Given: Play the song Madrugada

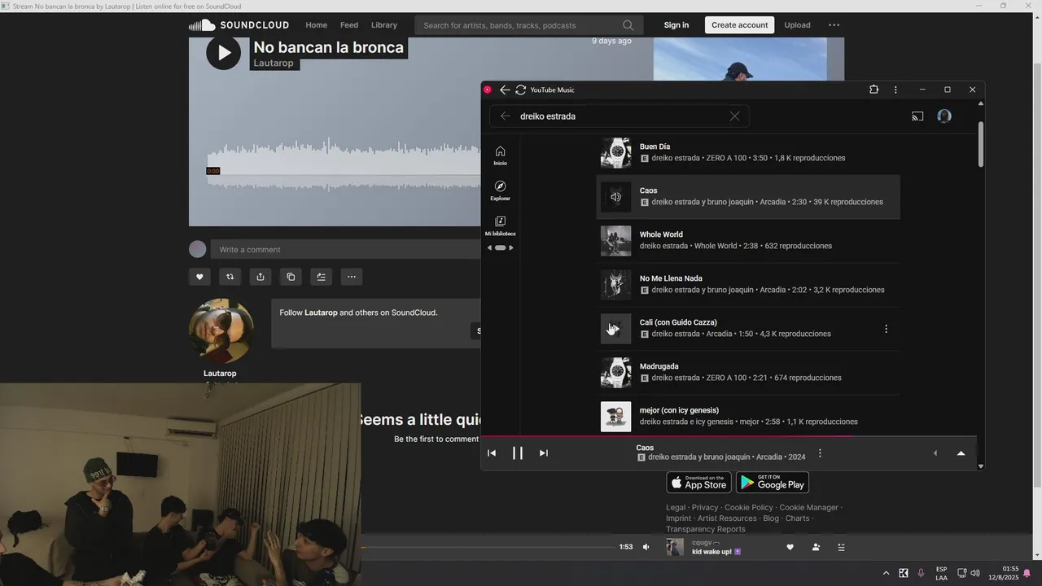Looking at the screenshot, I should pos(615,372).
